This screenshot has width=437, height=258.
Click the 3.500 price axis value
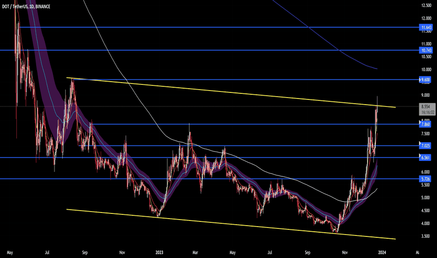tap(426, 236)
